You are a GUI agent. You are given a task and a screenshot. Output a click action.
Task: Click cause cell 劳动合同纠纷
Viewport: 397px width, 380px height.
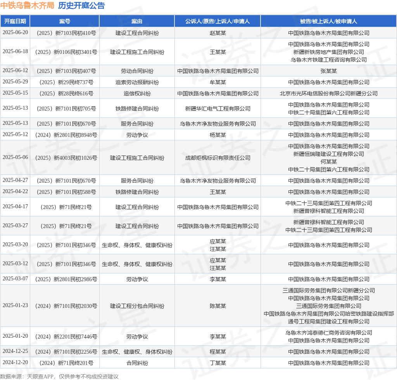[137, 71]
